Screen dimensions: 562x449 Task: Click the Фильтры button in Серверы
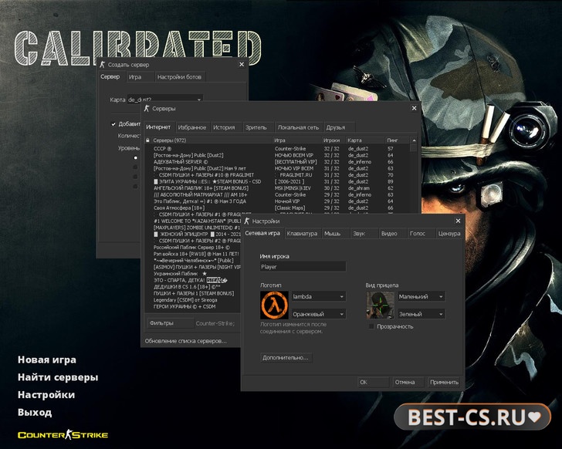point(171,323)
